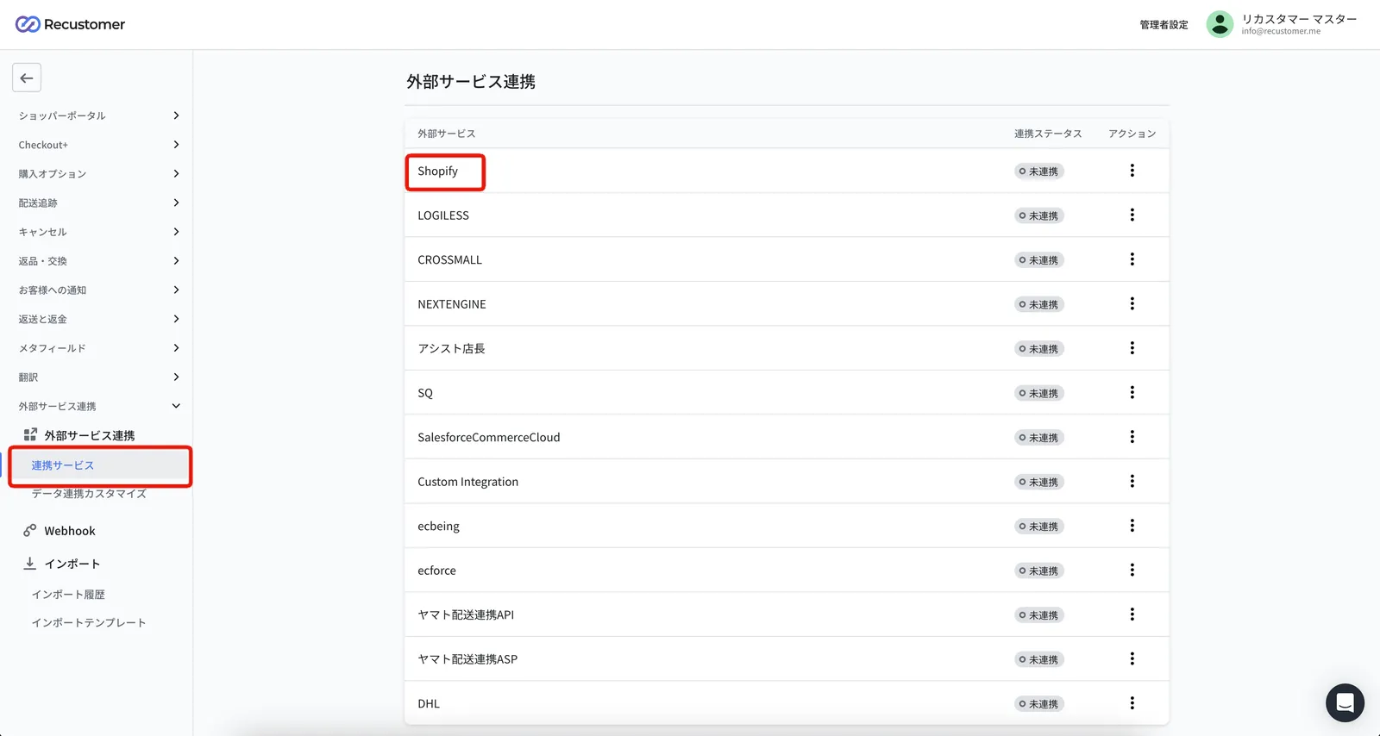Open the LOGILESS service entry
The height and width of the screenshot is (736, 1380).
pyautogui.click(x=443, y=215)
